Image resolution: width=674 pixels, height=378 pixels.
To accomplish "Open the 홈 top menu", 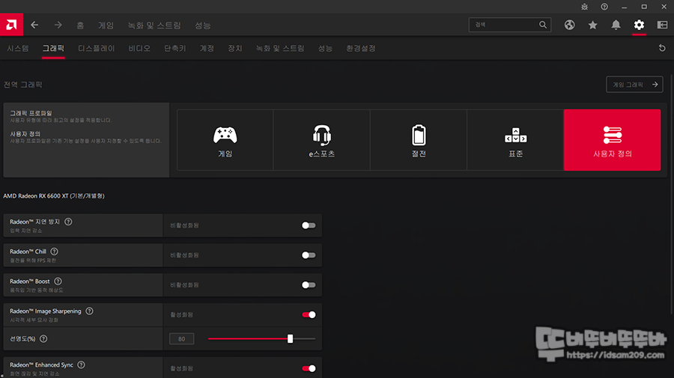I will (80, 25).
